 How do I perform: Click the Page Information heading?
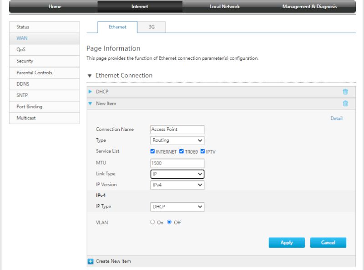point(113,48)
